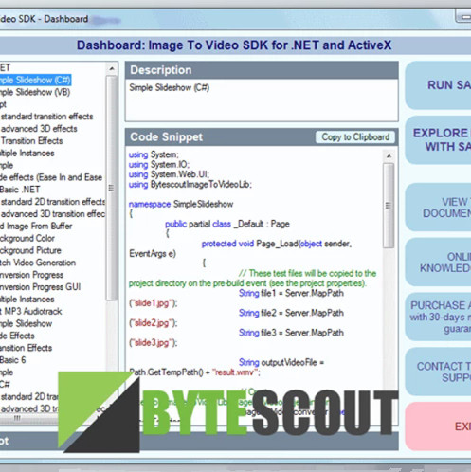Click the ("slide3.jpg"); code text
The image size is (471, 472).
pos(154,342)
